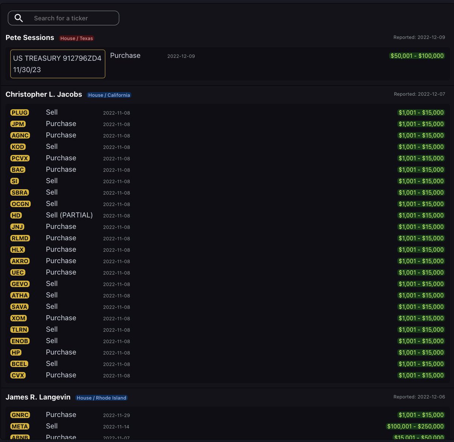Click the BCEL ticker badge
The image size is (454, 442).
(x=19, y=364)
